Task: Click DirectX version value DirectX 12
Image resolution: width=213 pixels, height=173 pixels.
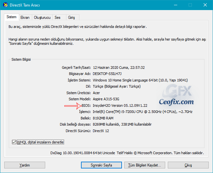Action: pos(101,131)
